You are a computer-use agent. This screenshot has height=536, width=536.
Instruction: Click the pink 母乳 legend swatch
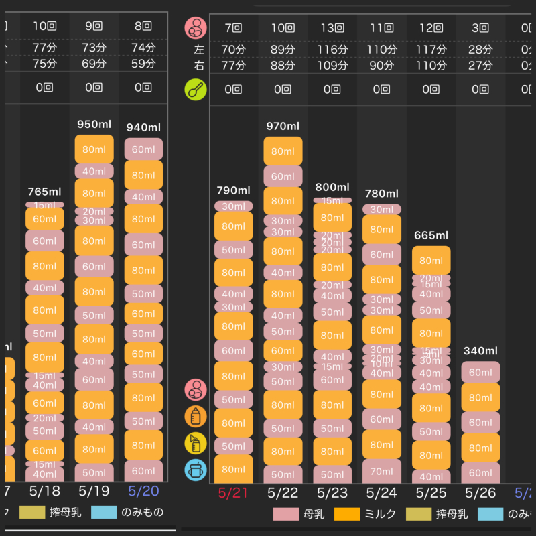point(286,515)
